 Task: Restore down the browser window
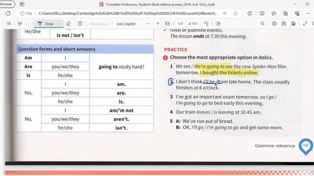[307, 4]
